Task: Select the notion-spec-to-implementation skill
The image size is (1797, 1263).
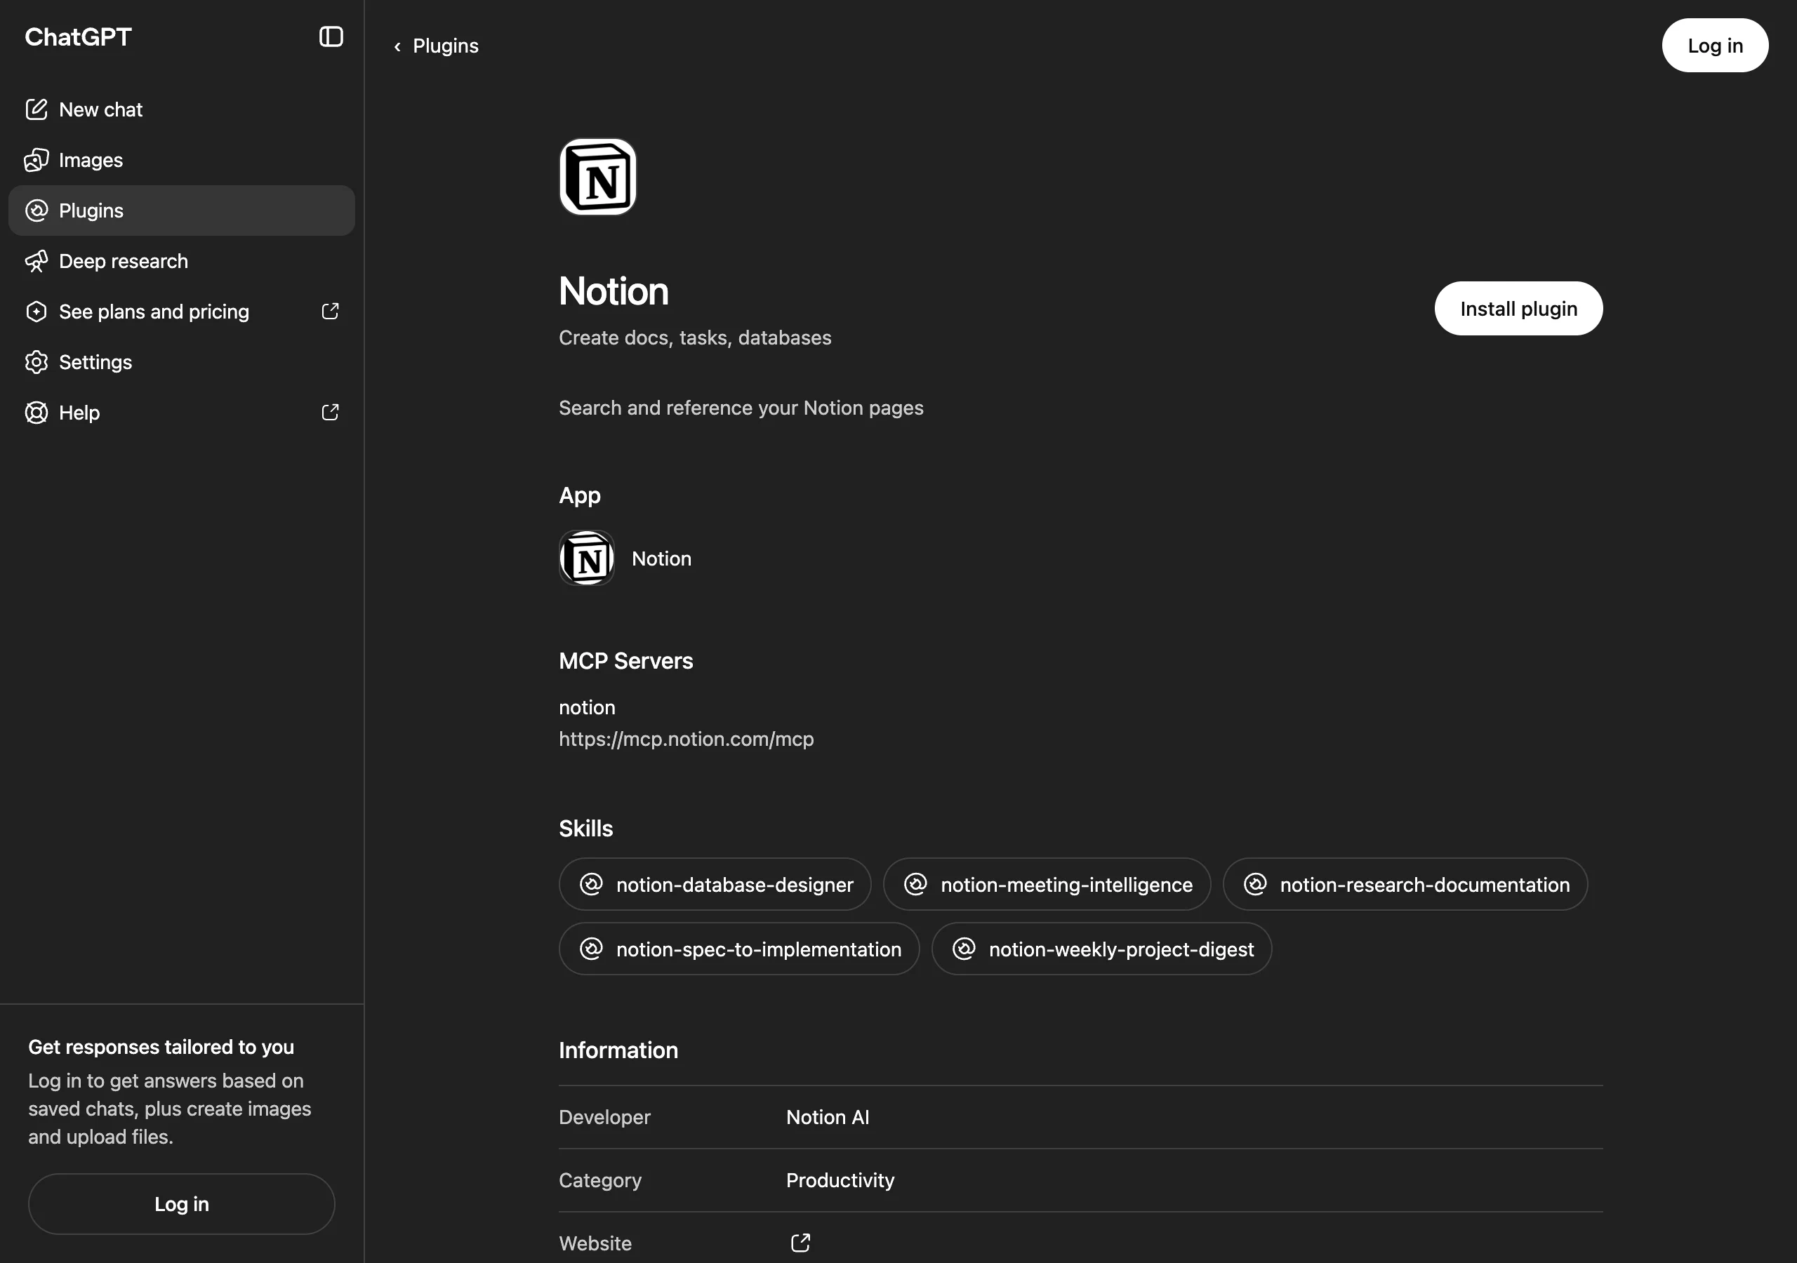Action: click(739, 949)
